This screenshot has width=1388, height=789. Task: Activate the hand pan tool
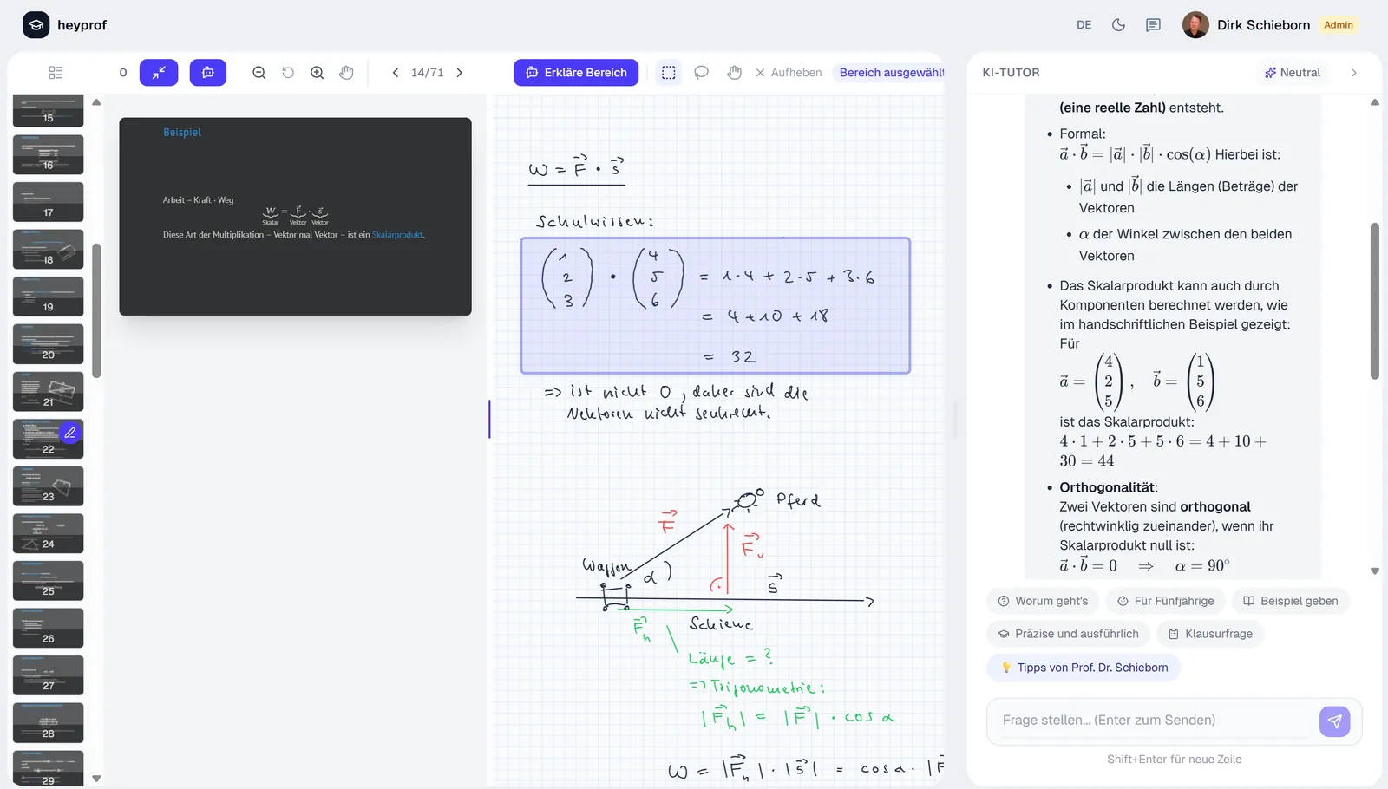(x=346, y=72)
